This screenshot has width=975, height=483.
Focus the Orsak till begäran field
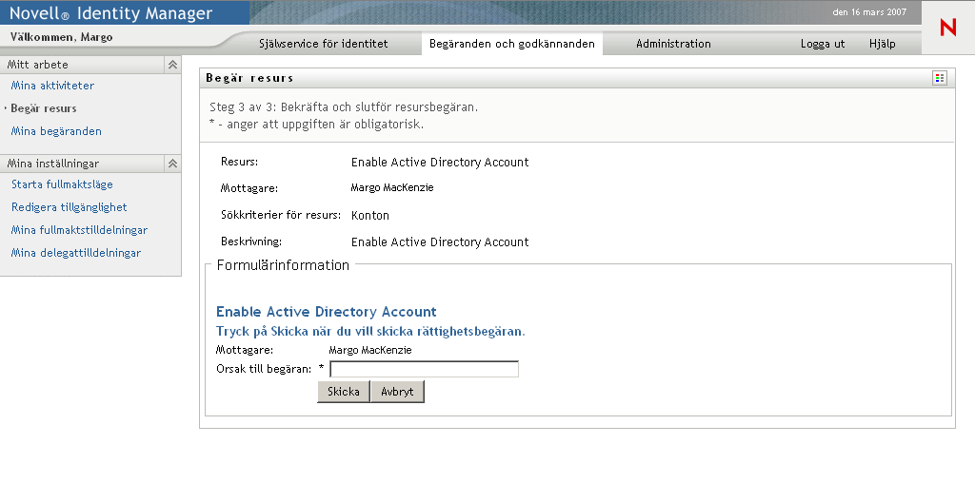tap(424, 369)
